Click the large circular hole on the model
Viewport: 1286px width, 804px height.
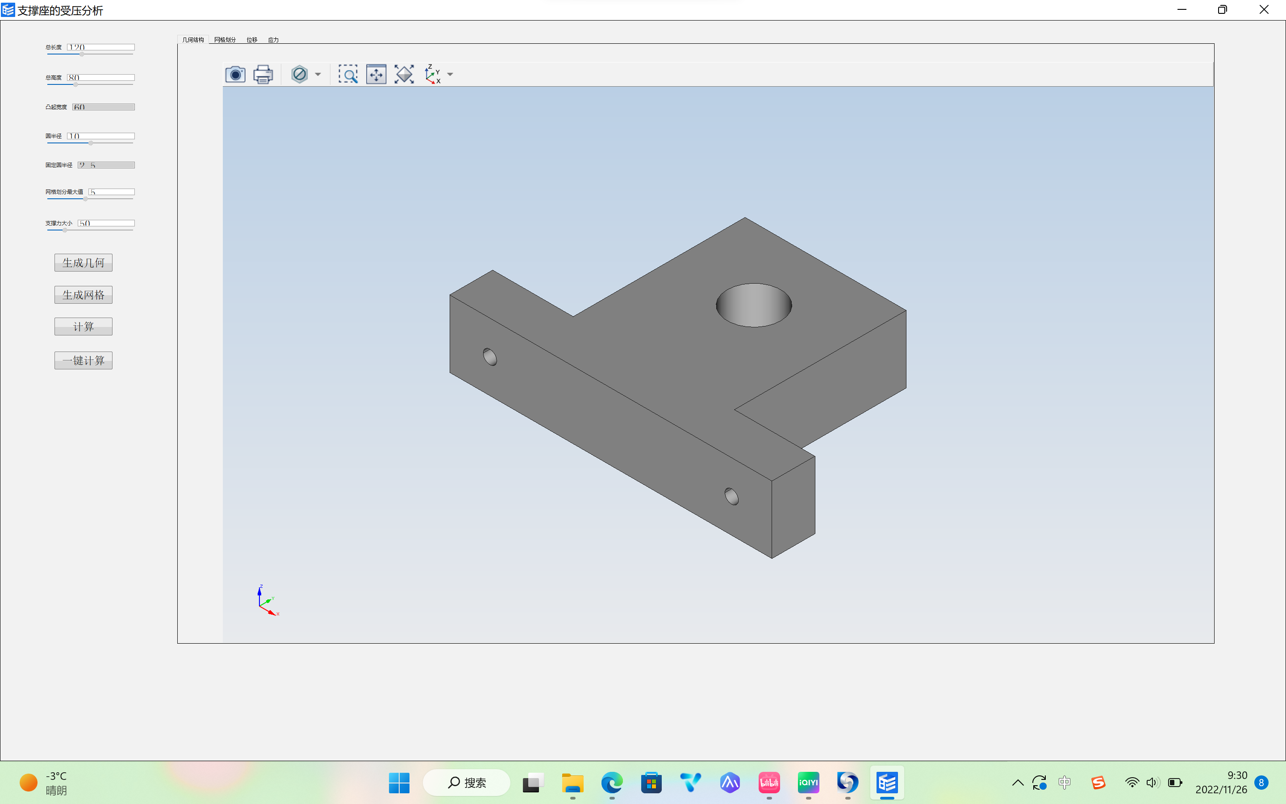pos(754,305)
